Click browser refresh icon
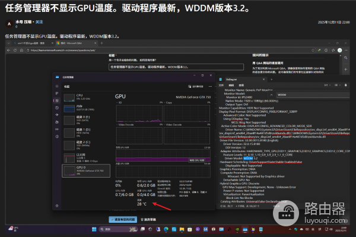This screenshot has width=356, height=237. pos(15,50)
